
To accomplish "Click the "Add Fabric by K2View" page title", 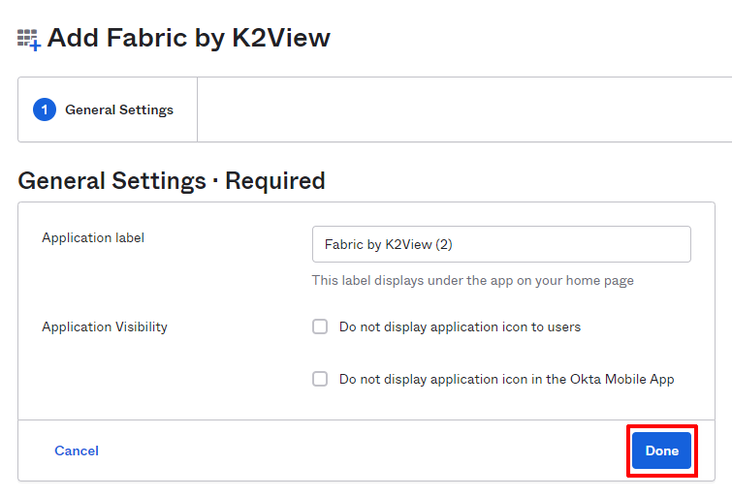I will 189,38.
